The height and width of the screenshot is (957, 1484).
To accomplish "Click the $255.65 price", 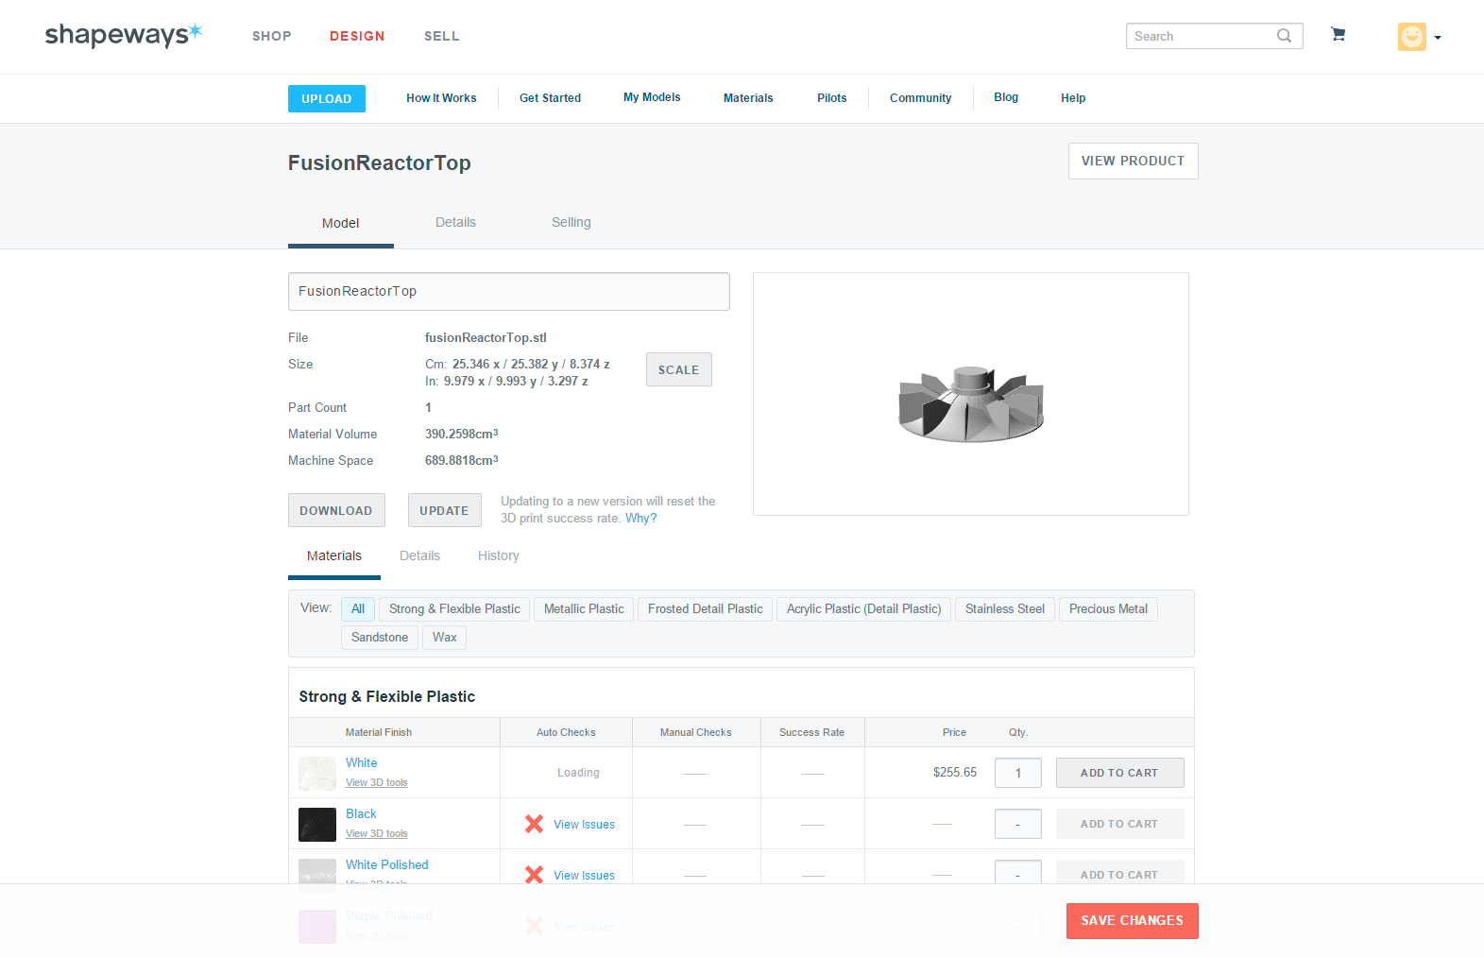I will click(955, 773).
